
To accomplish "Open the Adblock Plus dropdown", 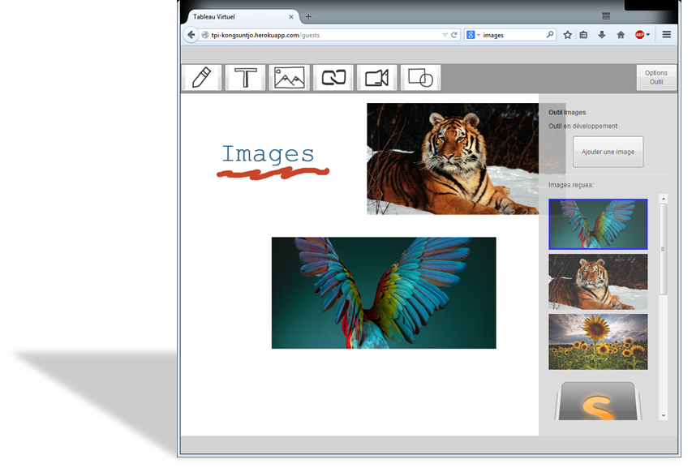I will pos(643,35).
